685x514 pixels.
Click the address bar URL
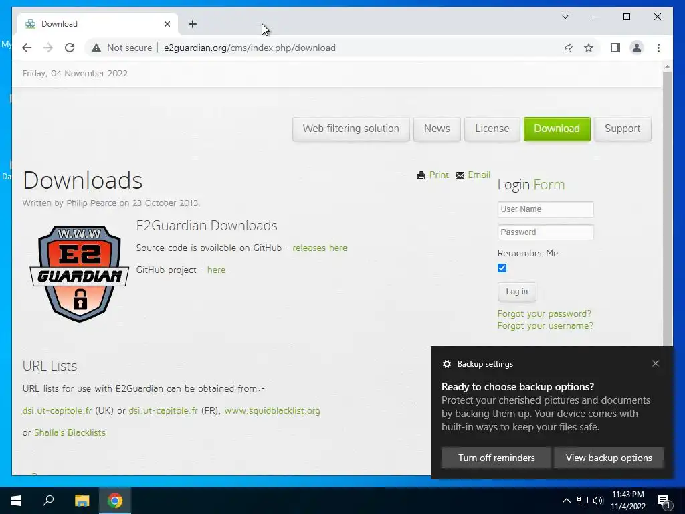point(250,48)
